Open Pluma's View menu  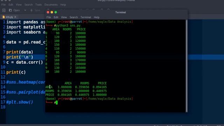[19, 5]
